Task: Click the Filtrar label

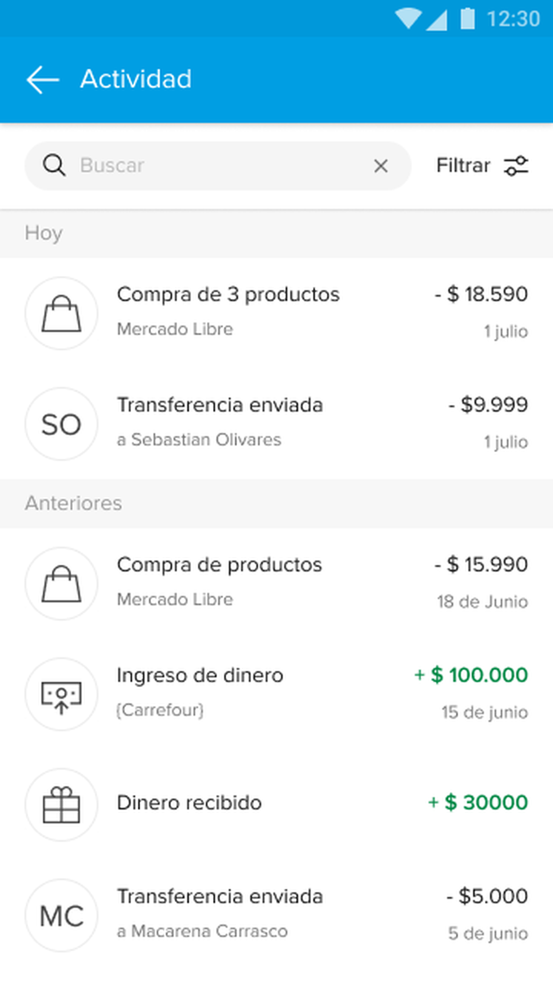Action: pyautogui.click(x=463, y=166)
